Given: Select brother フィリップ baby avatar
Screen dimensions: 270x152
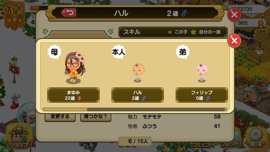Looking at the screenshot, I should click(202, 73).
